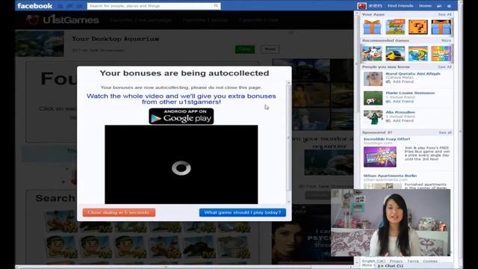
Task: Open friend requests icon in Facebook bar
Action: (x=60, y=6)
